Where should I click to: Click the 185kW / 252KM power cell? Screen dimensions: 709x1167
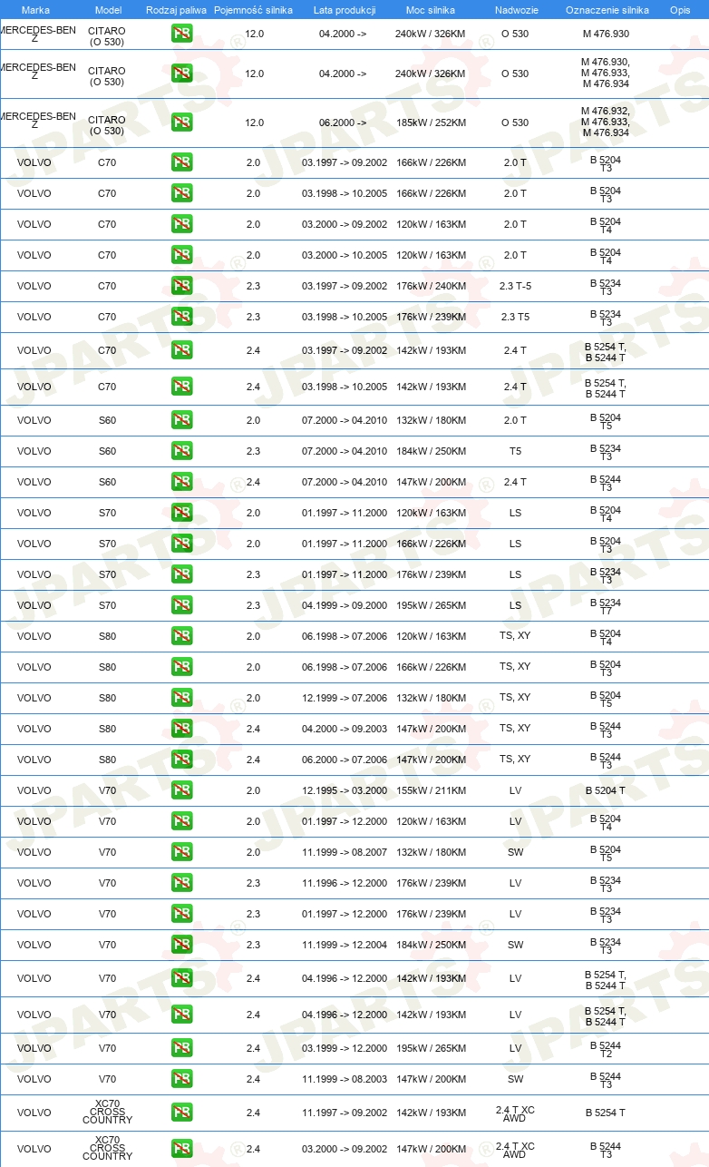click(x=431, y=123)
